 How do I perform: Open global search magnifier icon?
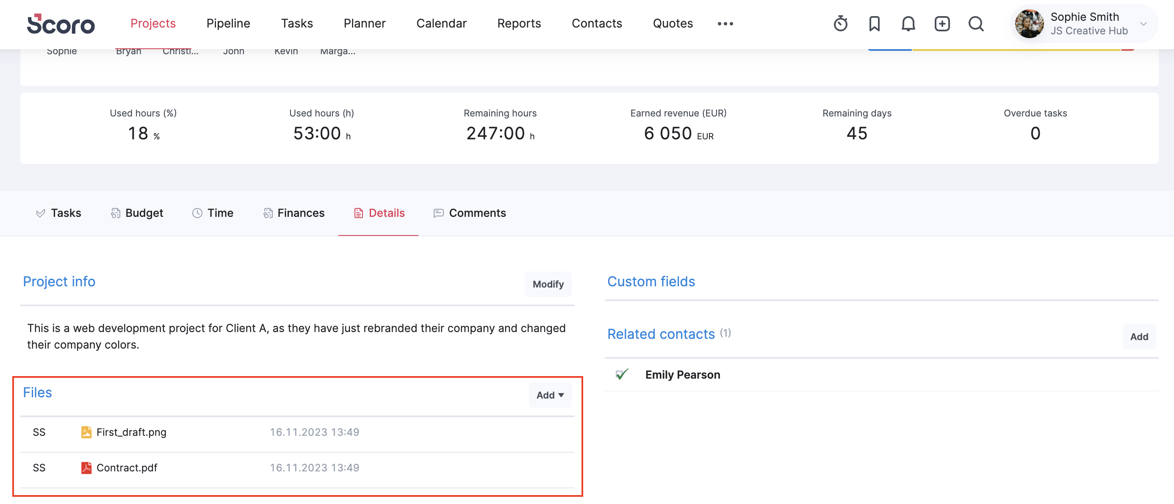click(976, 24)
